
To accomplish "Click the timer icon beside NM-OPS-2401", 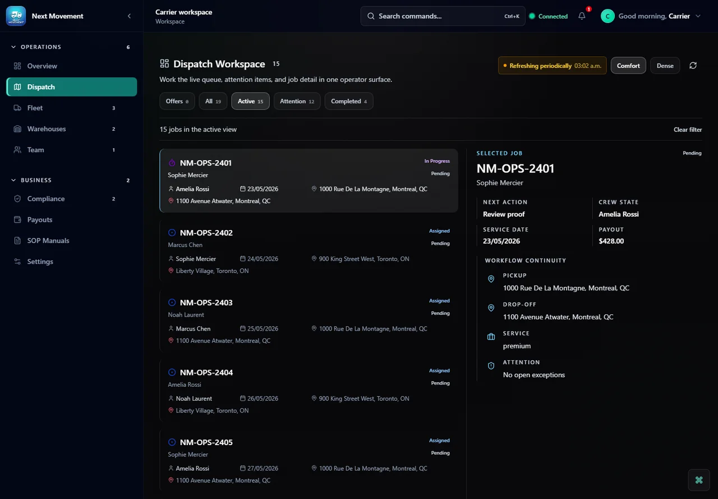I will [172, 163].
